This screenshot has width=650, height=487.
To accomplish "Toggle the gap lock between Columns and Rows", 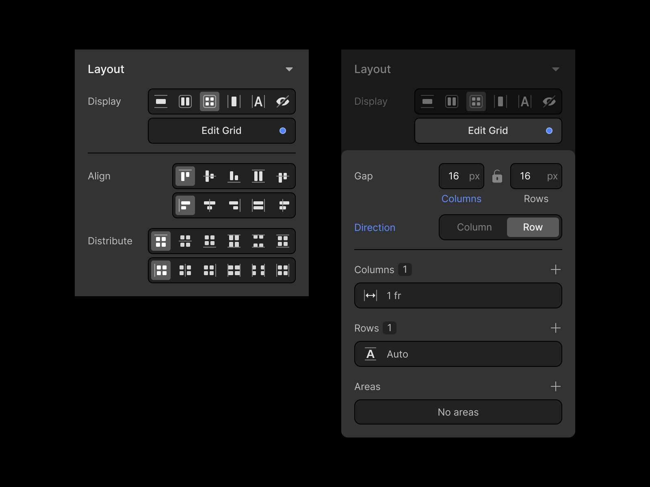I will [x=497, y=177].
